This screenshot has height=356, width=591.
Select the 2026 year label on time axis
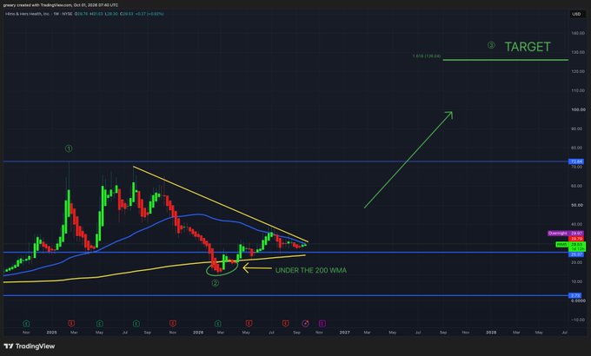[198, 333]
